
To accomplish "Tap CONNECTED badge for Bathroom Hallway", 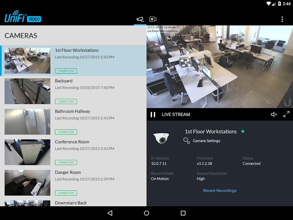I will coord(66,132).
